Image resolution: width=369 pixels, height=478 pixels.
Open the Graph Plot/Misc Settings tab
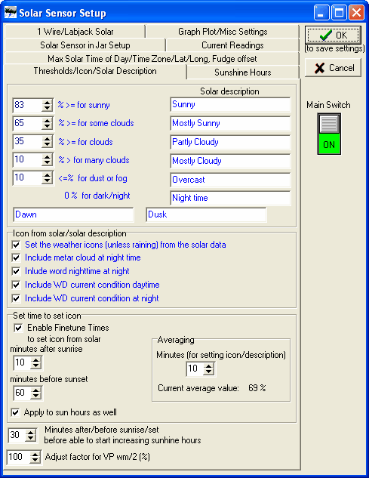[x=223, y=32]
